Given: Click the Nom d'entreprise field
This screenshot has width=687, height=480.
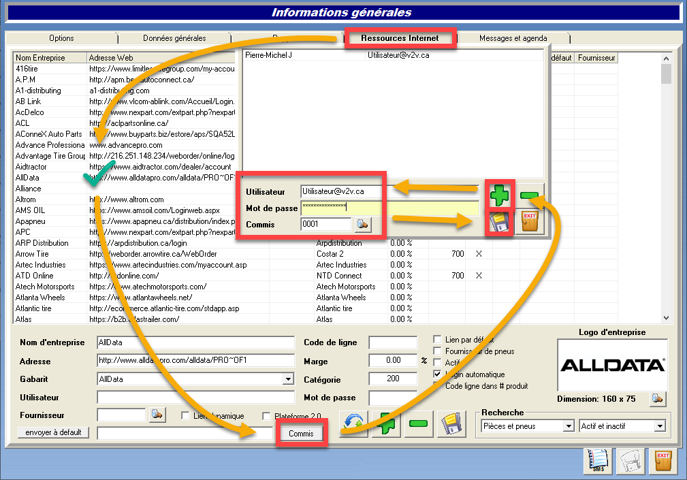Looking at the screenshot, I should pos(196,342).
